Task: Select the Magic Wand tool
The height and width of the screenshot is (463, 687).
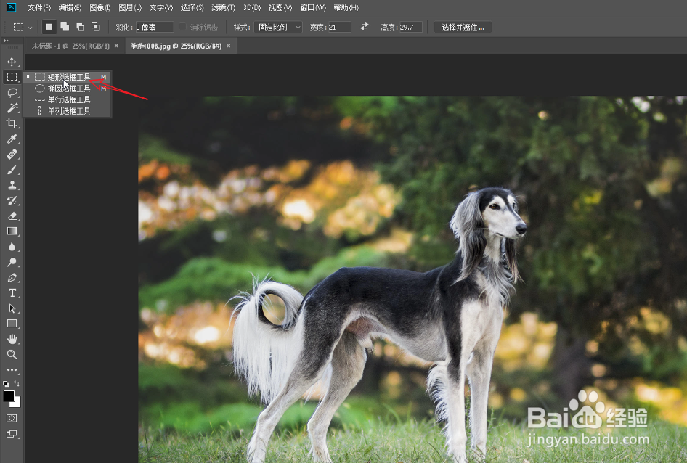Action: pyautogui.click(x=12, y=107)
